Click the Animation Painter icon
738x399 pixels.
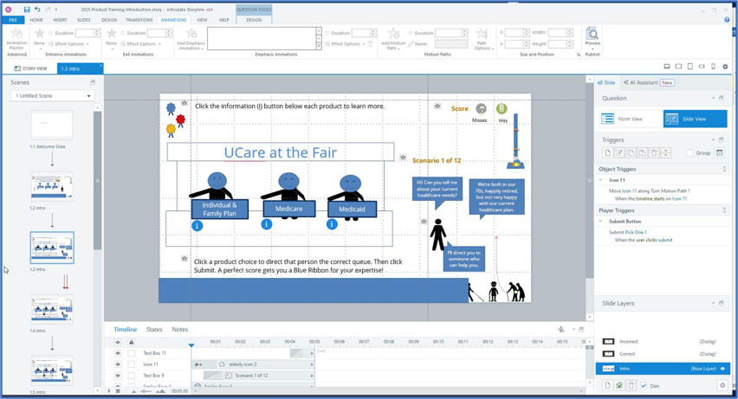[16, 34]
